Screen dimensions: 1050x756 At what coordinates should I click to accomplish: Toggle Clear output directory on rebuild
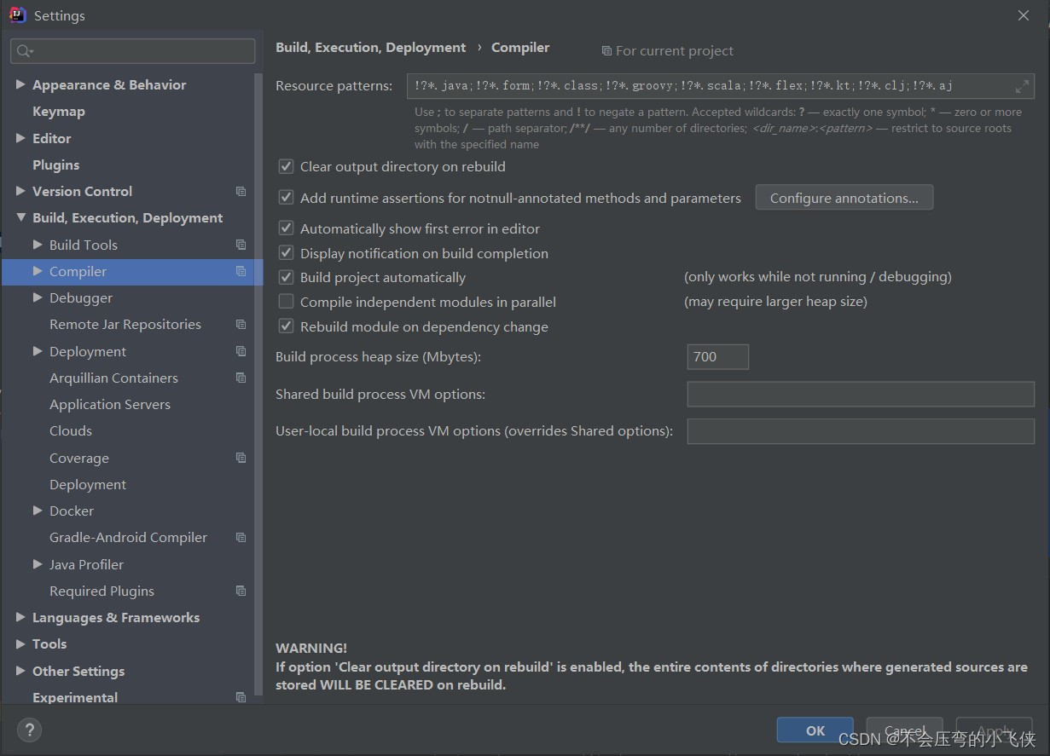coord(287,166)
